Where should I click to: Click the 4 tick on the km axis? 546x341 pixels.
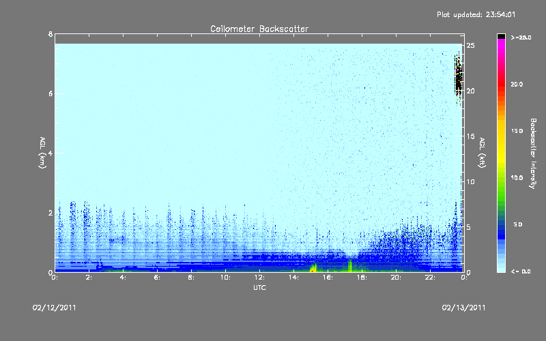coord(51,153)
